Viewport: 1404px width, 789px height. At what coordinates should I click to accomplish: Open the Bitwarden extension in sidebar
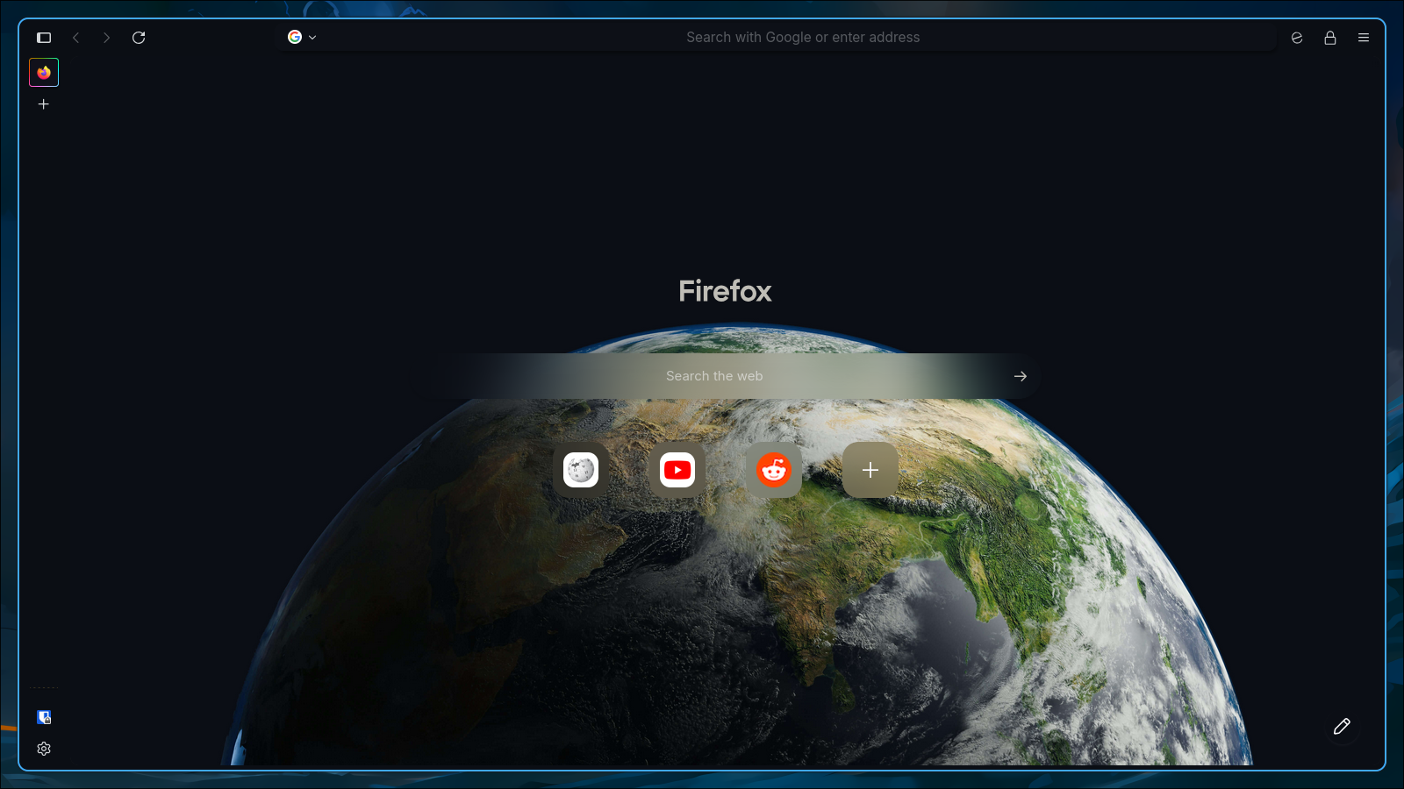tap(44, 717)
